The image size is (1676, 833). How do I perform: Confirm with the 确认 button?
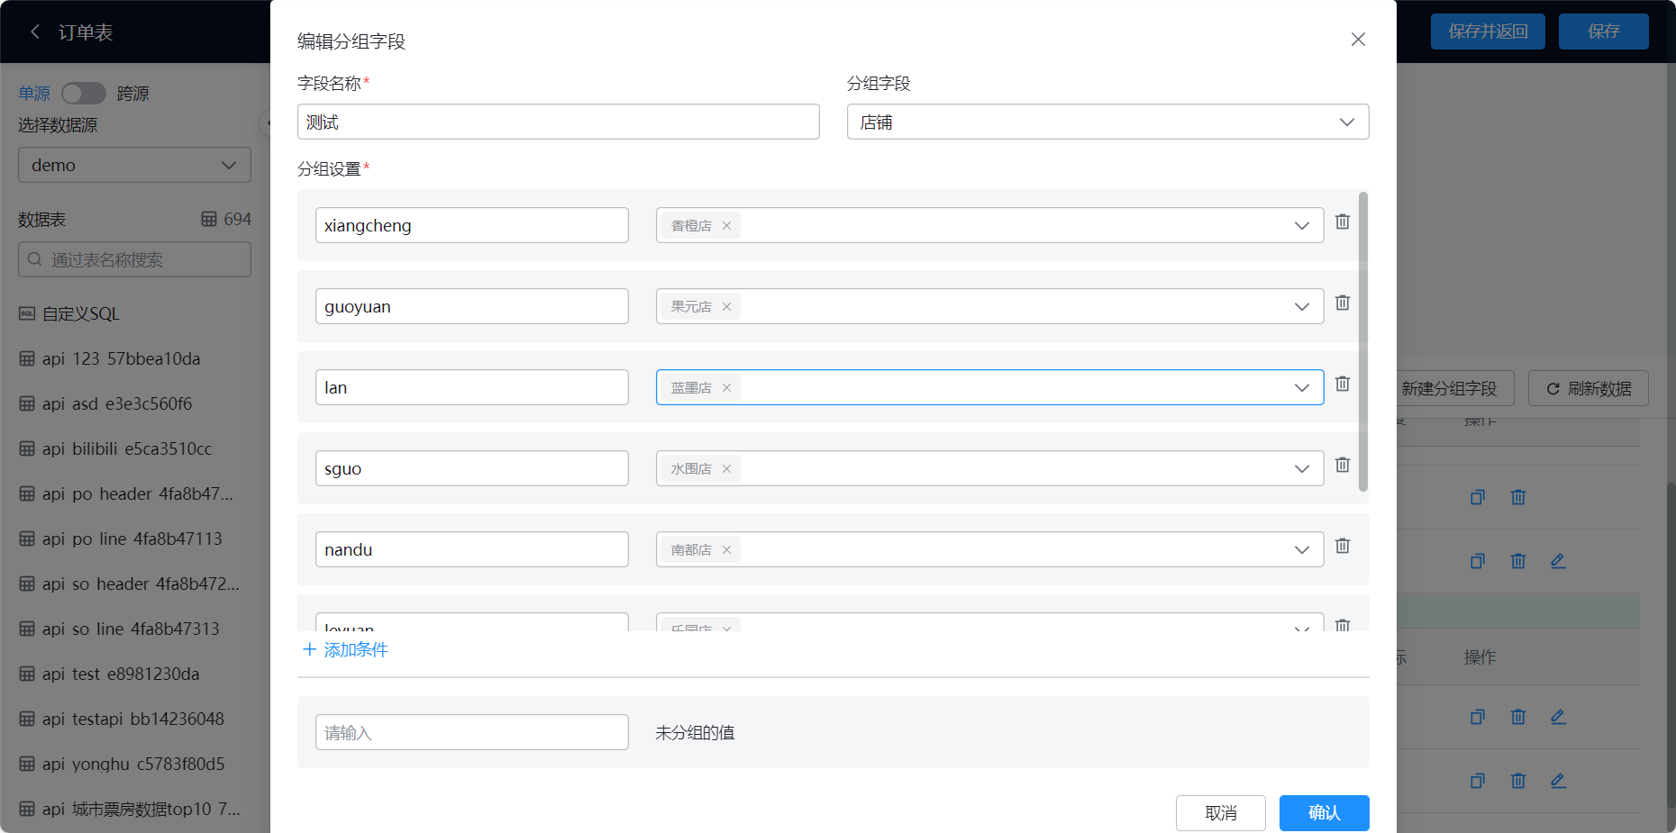[x=1324, y=813]
